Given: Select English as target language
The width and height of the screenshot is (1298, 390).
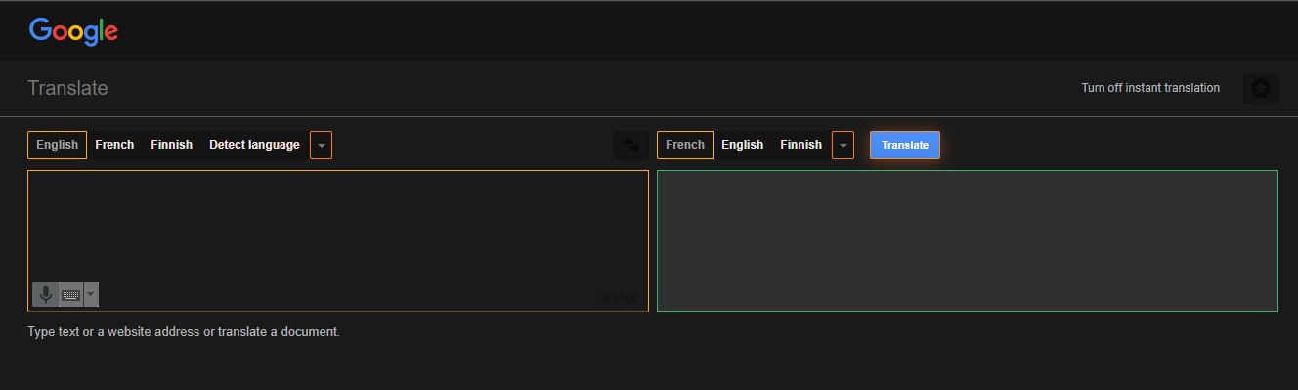Looking at the screenshot, I should point(742,145).
